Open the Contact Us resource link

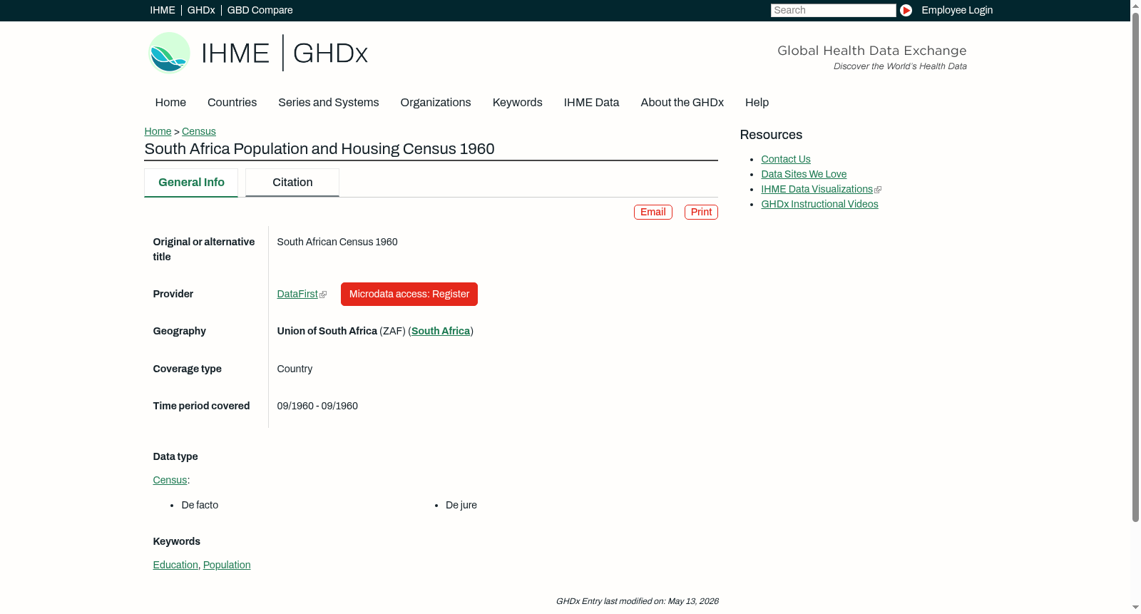786,160
